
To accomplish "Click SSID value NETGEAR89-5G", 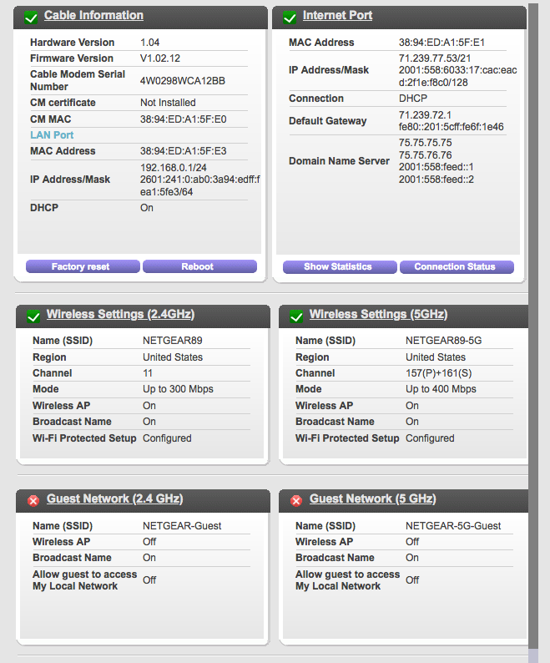I will pos(444,341).
